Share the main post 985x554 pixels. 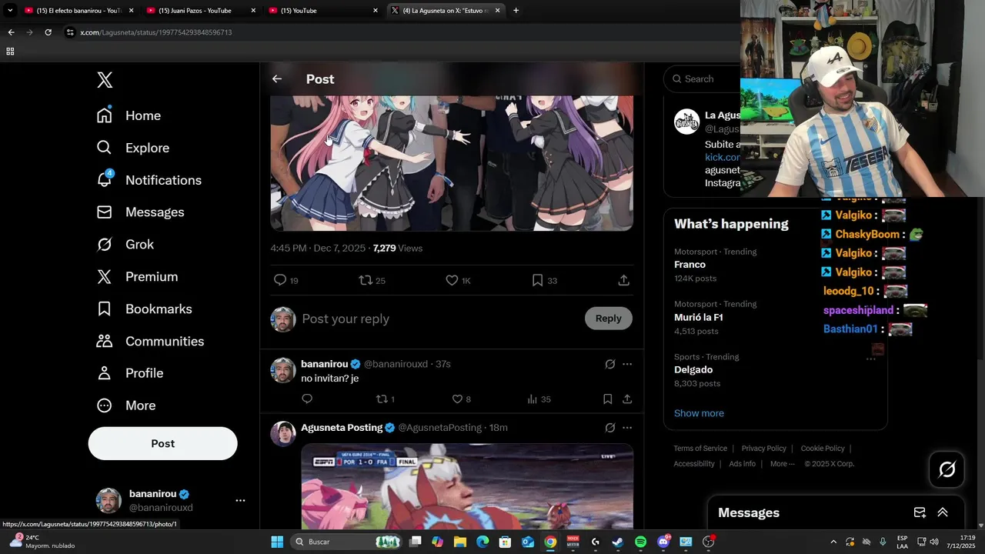click(624, 281)
